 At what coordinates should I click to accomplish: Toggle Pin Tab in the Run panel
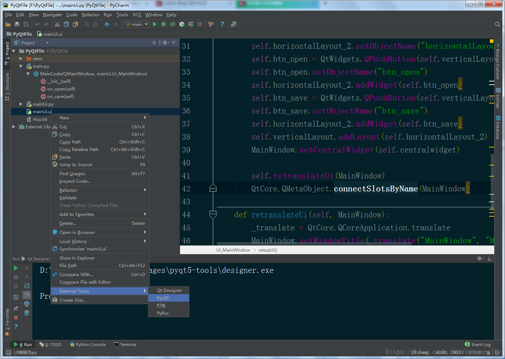(16, 309)
